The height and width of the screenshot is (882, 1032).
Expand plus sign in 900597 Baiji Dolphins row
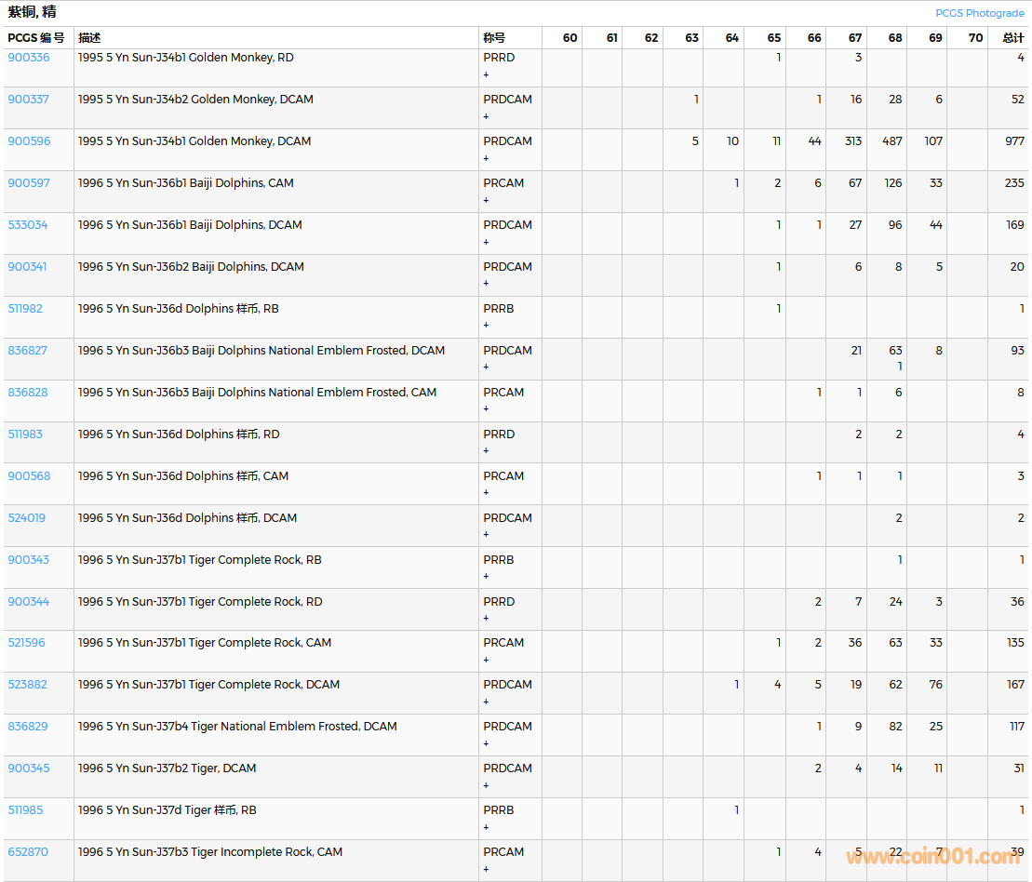486,200
